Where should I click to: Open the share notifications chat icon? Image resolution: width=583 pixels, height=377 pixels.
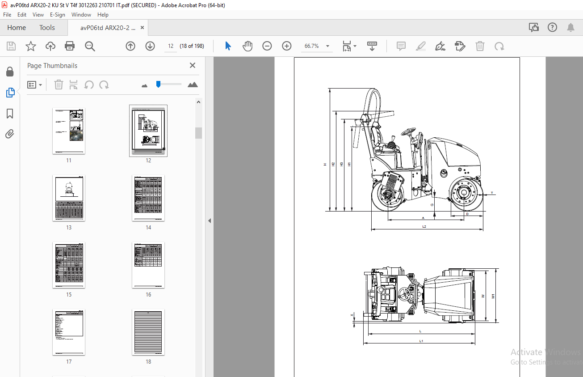(x=534, y=28)
